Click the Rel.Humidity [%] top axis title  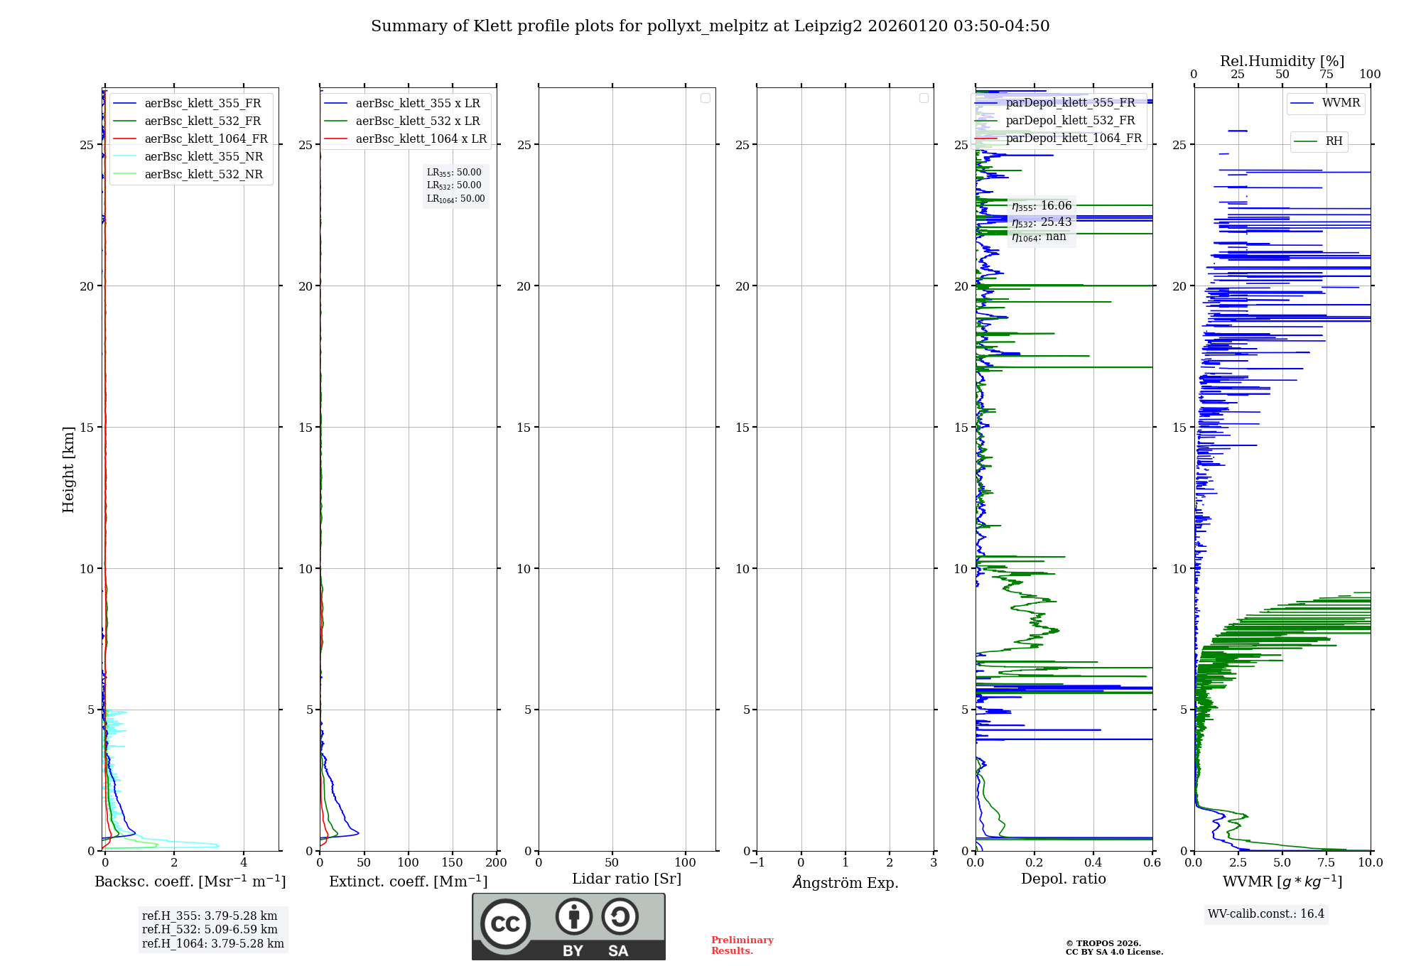(x=1282, y=61)
